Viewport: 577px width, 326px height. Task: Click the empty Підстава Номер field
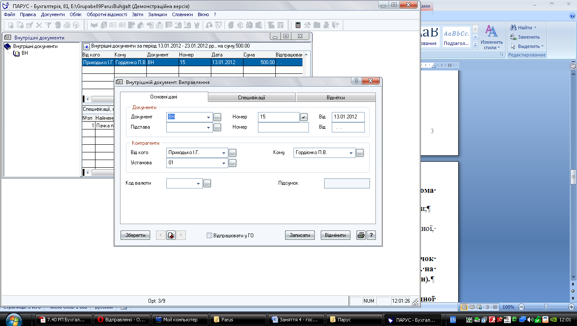(283, 127)
